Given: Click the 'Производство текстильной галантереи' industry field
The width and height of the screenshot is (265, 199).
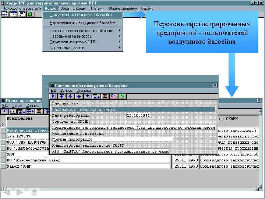Looking at the screenshot, I should [x=133, y=128].
